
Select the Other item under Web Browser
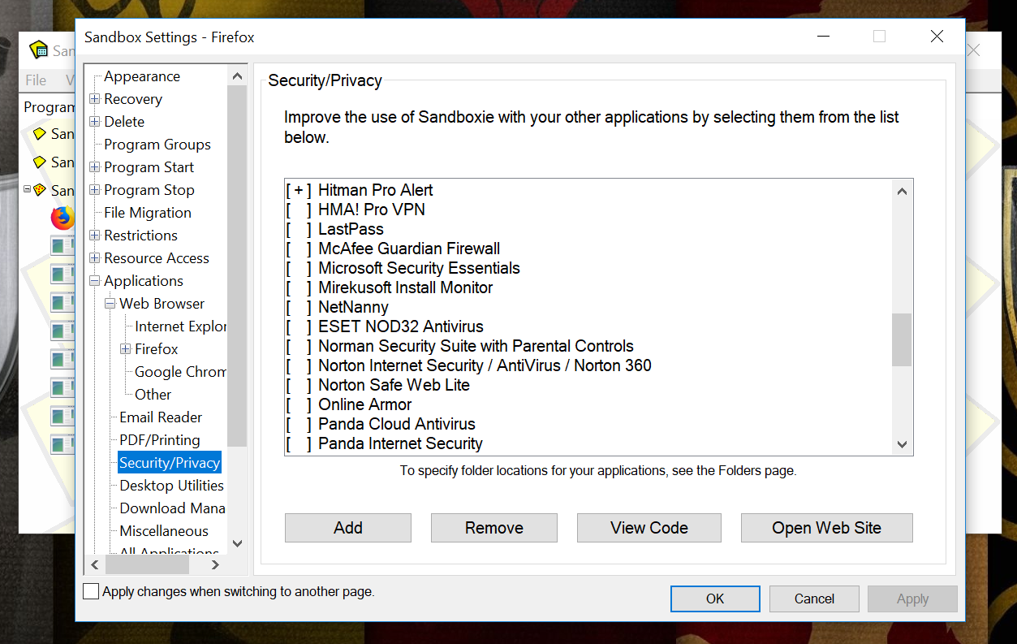point(153,395)
